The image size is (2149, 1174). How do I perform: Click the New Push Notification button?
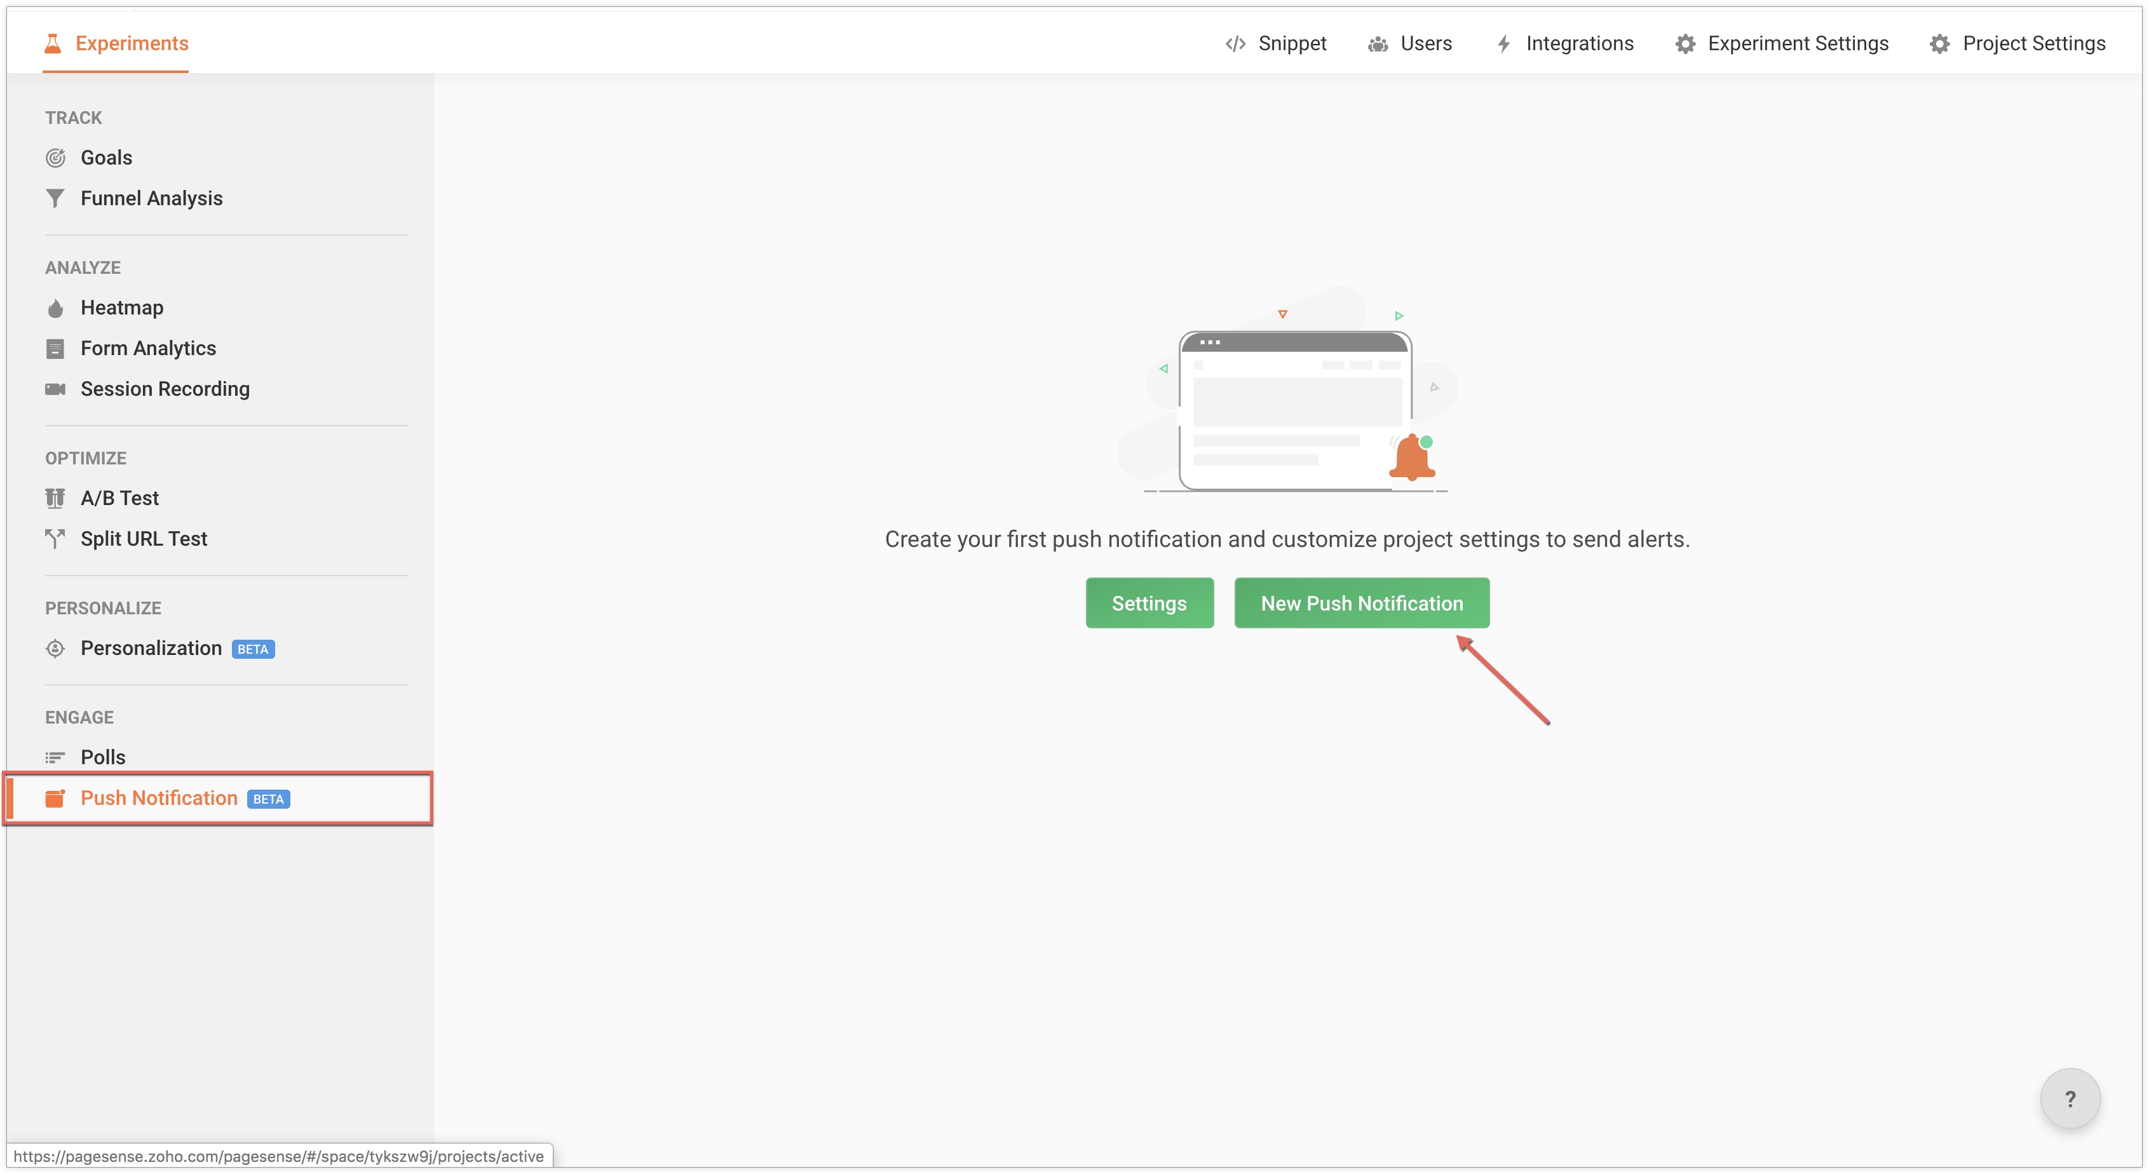coord(1362,603)
